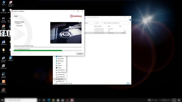Open the (H:) drive in navigation pane

(59, 79)
